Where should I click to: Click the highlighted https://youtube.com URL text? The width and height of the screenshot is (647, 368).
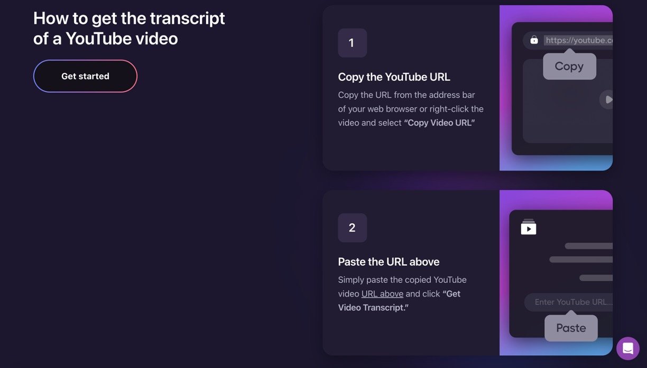click(578, 40)
